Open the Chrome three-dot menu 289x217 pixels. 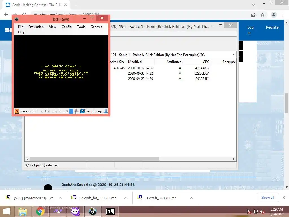(x=283, y=15)
